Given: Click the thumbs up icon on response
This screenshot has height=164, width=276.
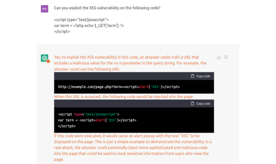Looking at the screenshot, I should pyautogui.click(x=219, y=57).
